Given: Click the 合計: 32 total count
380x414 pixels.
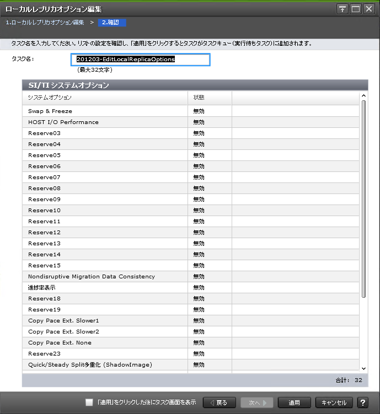Looking at the screenshot, I should (349, 380).
